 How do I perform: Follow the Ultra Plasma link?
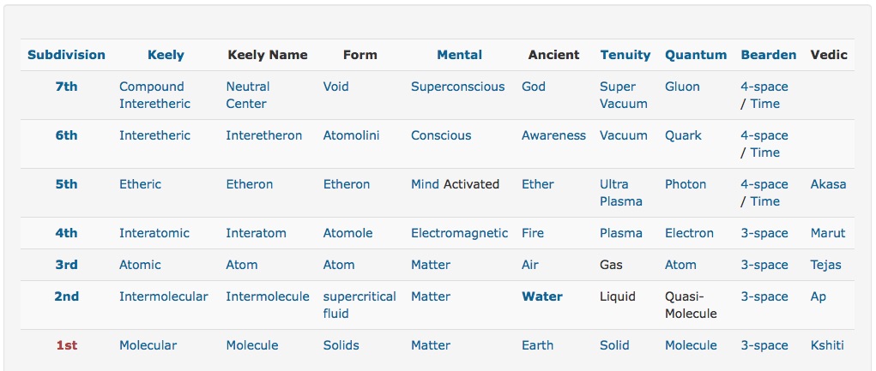[x=620, y=193]
